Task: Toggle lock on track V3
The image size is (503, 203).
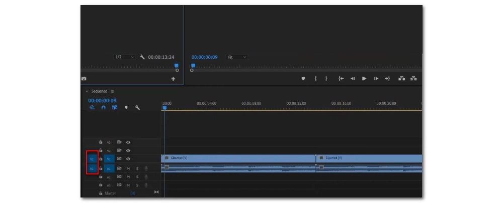Action: click(x=101, y=142)
